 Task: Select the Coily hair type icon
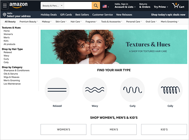(x=170, y=90)
